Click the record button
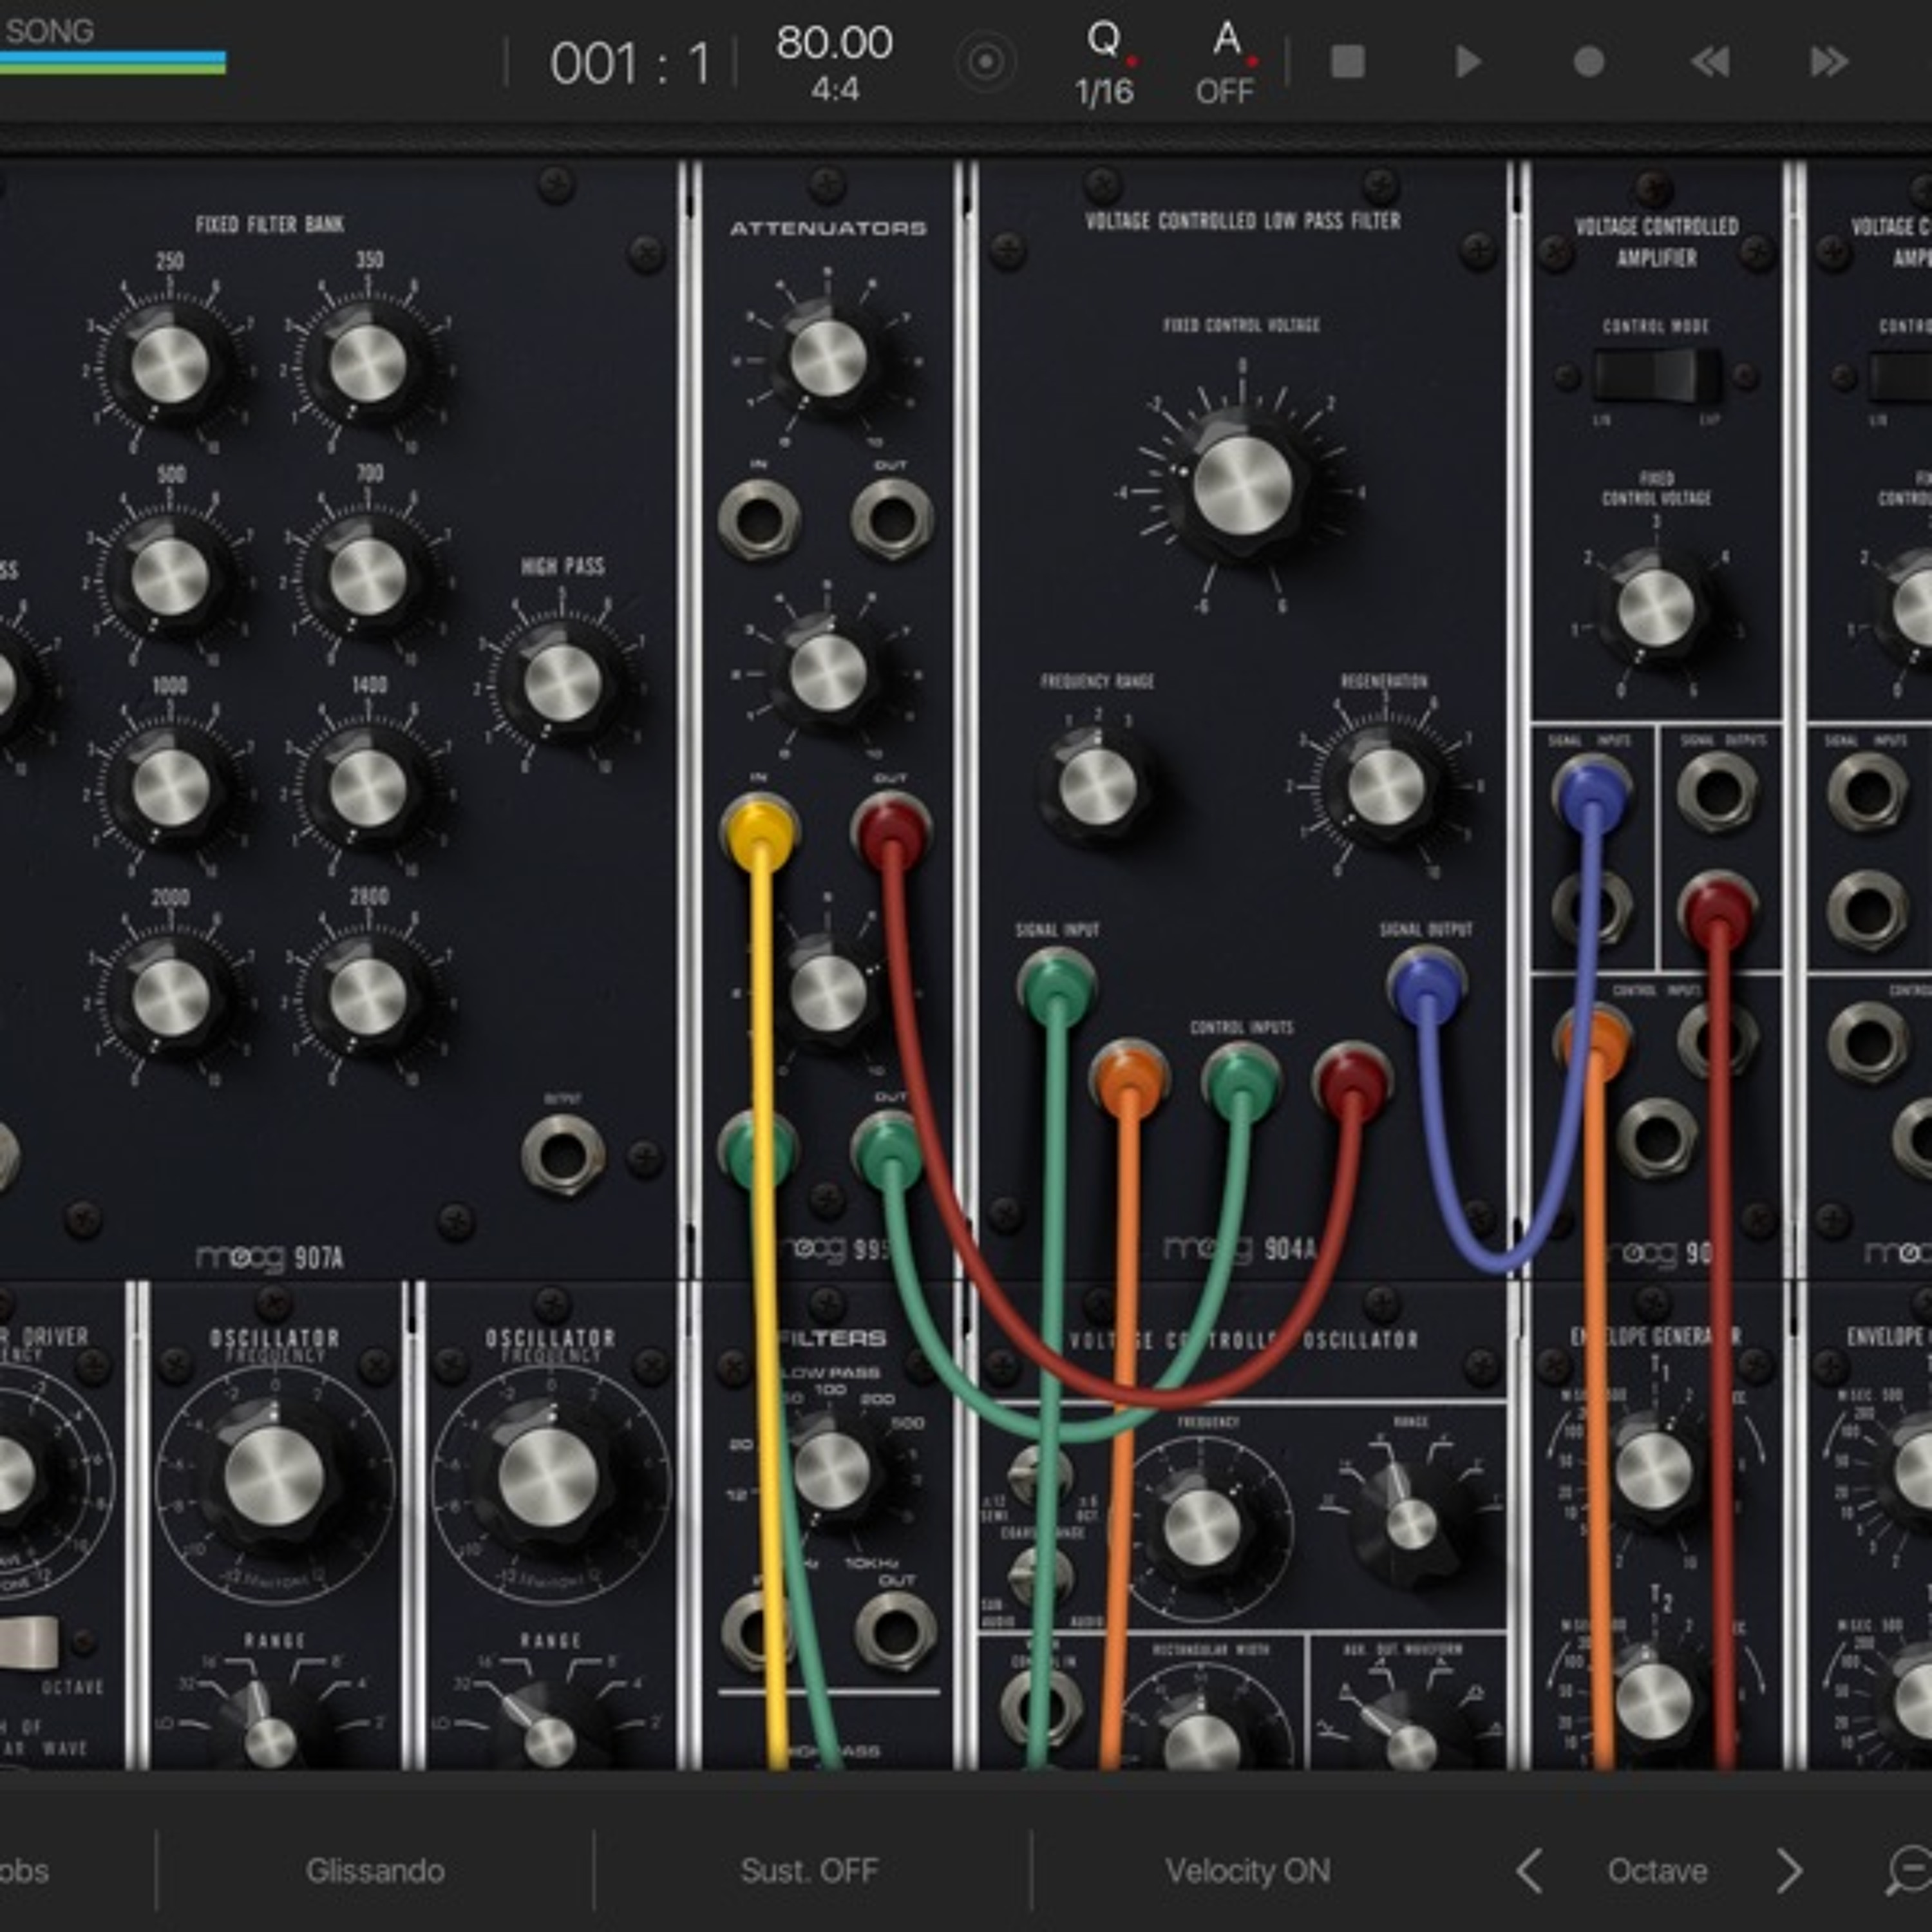Image resolution: width=1932 pixels, height=1932 pixels. (x=1588, y=62)
